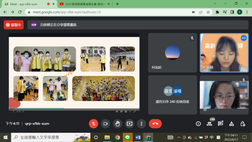The image size is (252, 142).
Task: Expand the tab search chevron
Action: tap(215, 4)
